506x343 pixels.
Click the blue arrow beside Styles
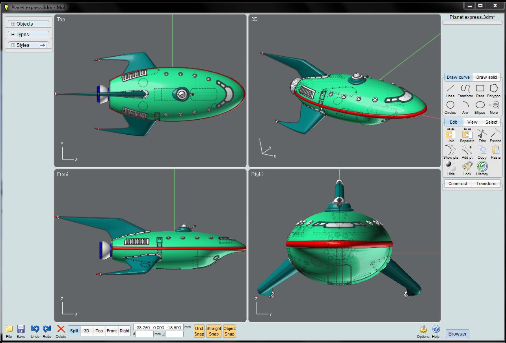pos(43,45)
